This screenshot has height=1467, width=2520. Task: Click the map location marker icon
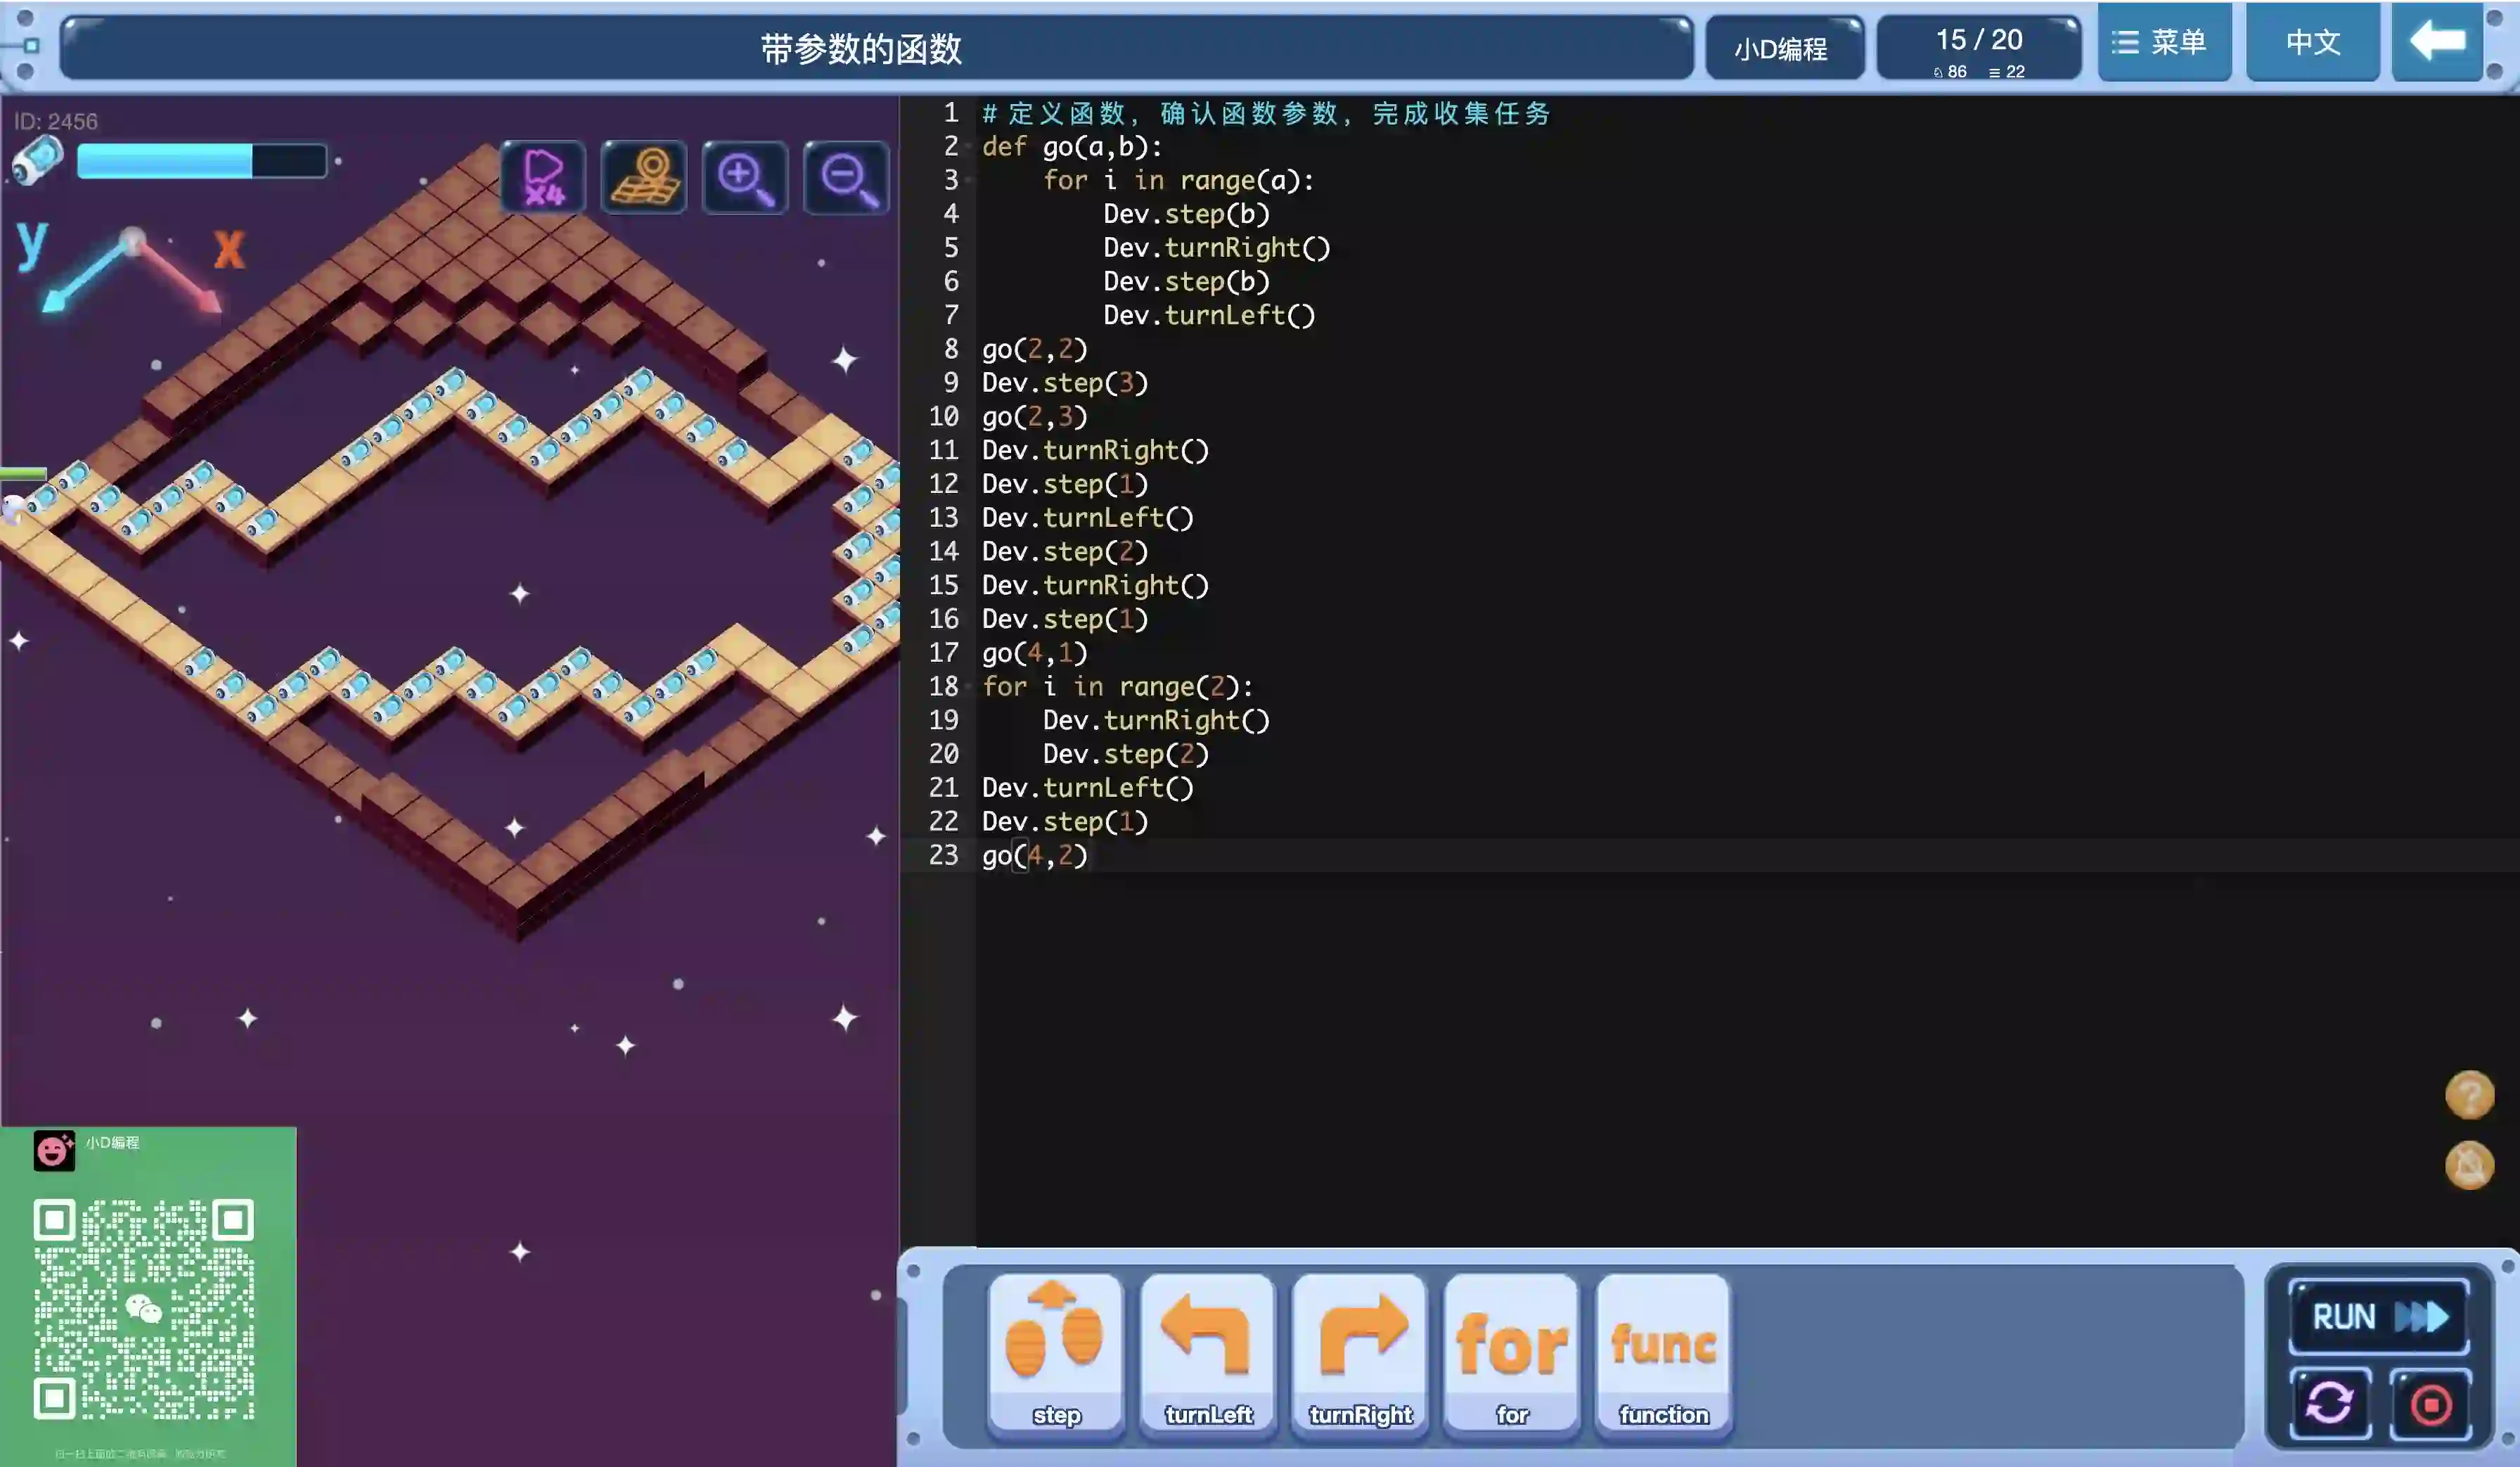[x=644, y=178]
